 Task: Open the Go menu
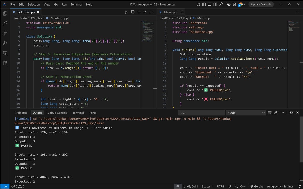[x=56, y=4]
